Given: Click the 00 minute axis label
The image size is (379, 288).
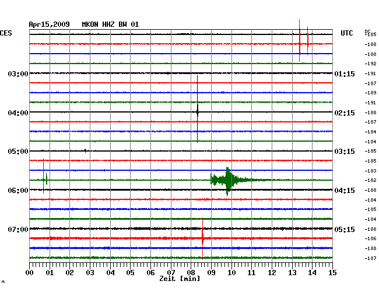Looking at the screenshot, I should point(30,273).
